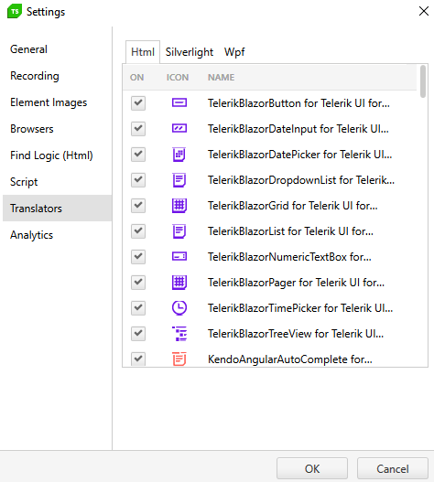The height and width of the screenshot is (482, 434).
Task: Click the TelerikBlazorTreeView tree icon
Action: (x=179, y=334)
